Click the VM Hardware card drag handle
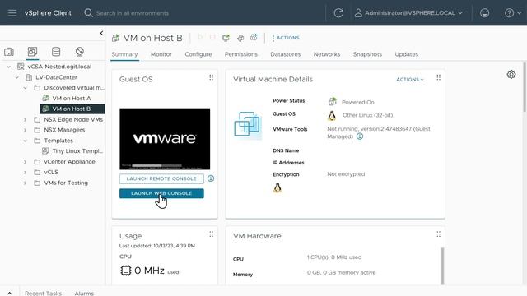The image size is (527, 296). [x=438, y=234]
